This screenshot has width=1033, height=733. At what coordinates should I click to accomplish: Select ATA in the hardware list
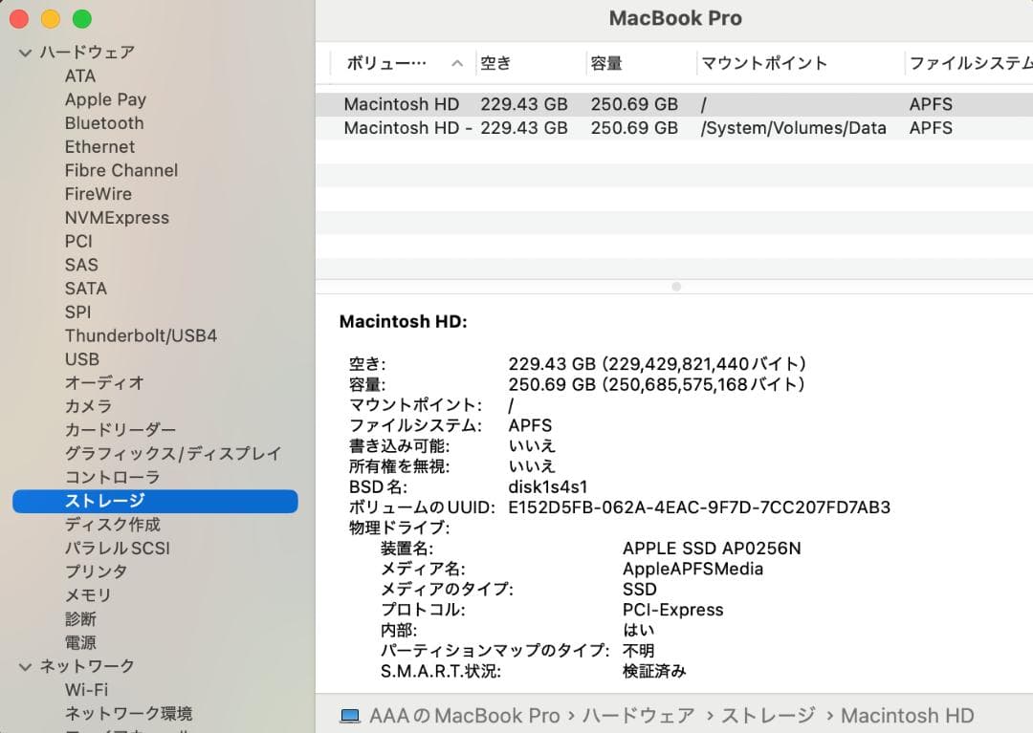tap(81, 75)
